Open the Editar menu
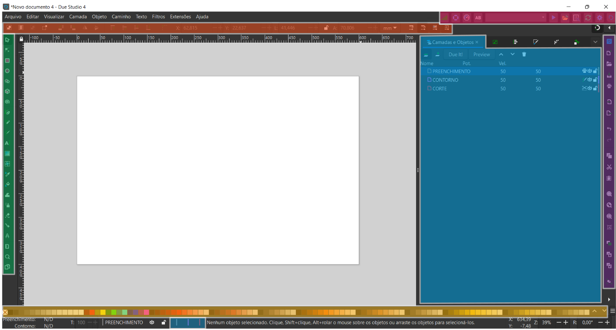The image size is (616, 330). 33,17
